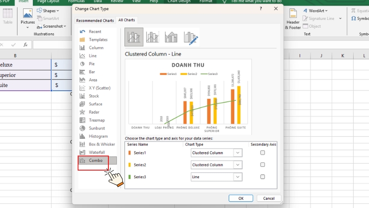Confirm with the OK button
This screenshot has height=208, width=369.
tap(241, 198)
